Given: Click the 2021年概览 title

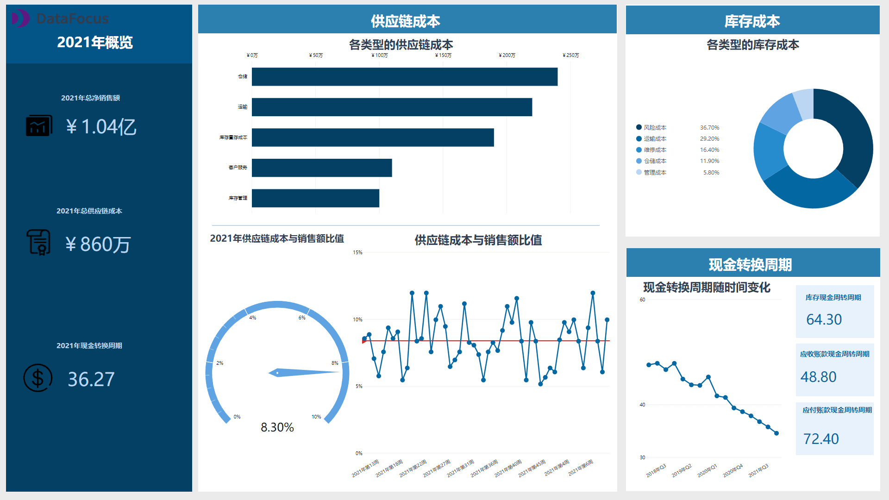Looking at the screenshot, I should [x=95, y=42].
